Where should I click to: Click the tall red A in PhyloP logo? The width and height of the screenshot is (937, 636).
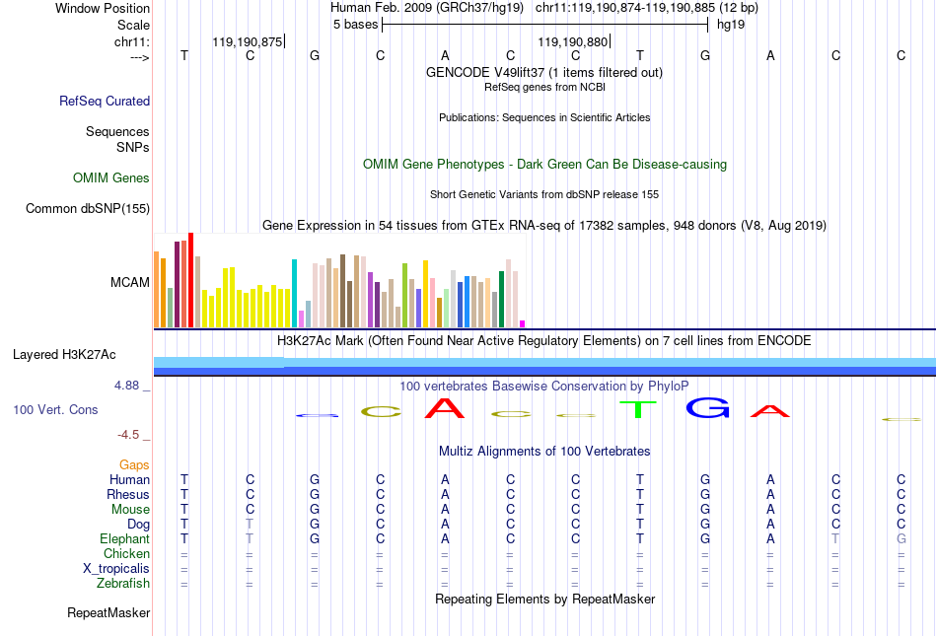445,408
